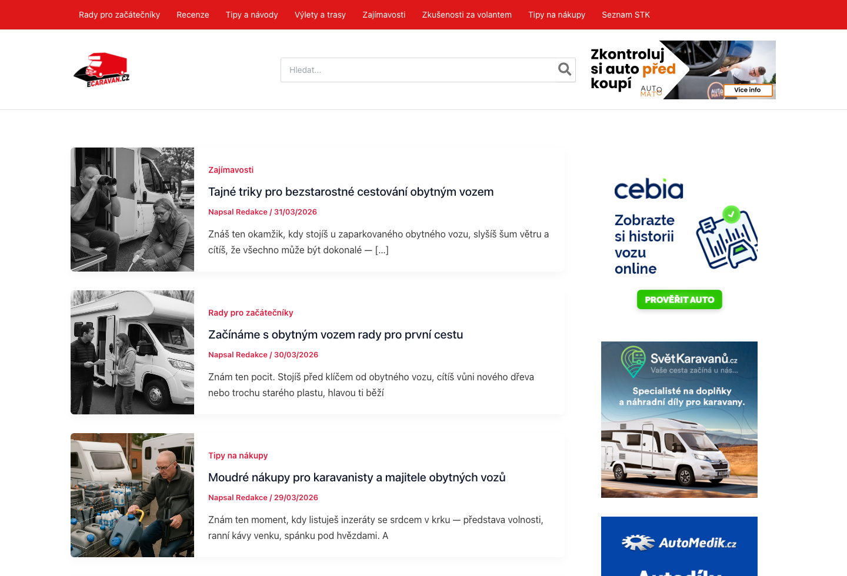847x576 pixels.
Task: Click excerpt starting Znáš ten okamžik
Action: (379, 242)
